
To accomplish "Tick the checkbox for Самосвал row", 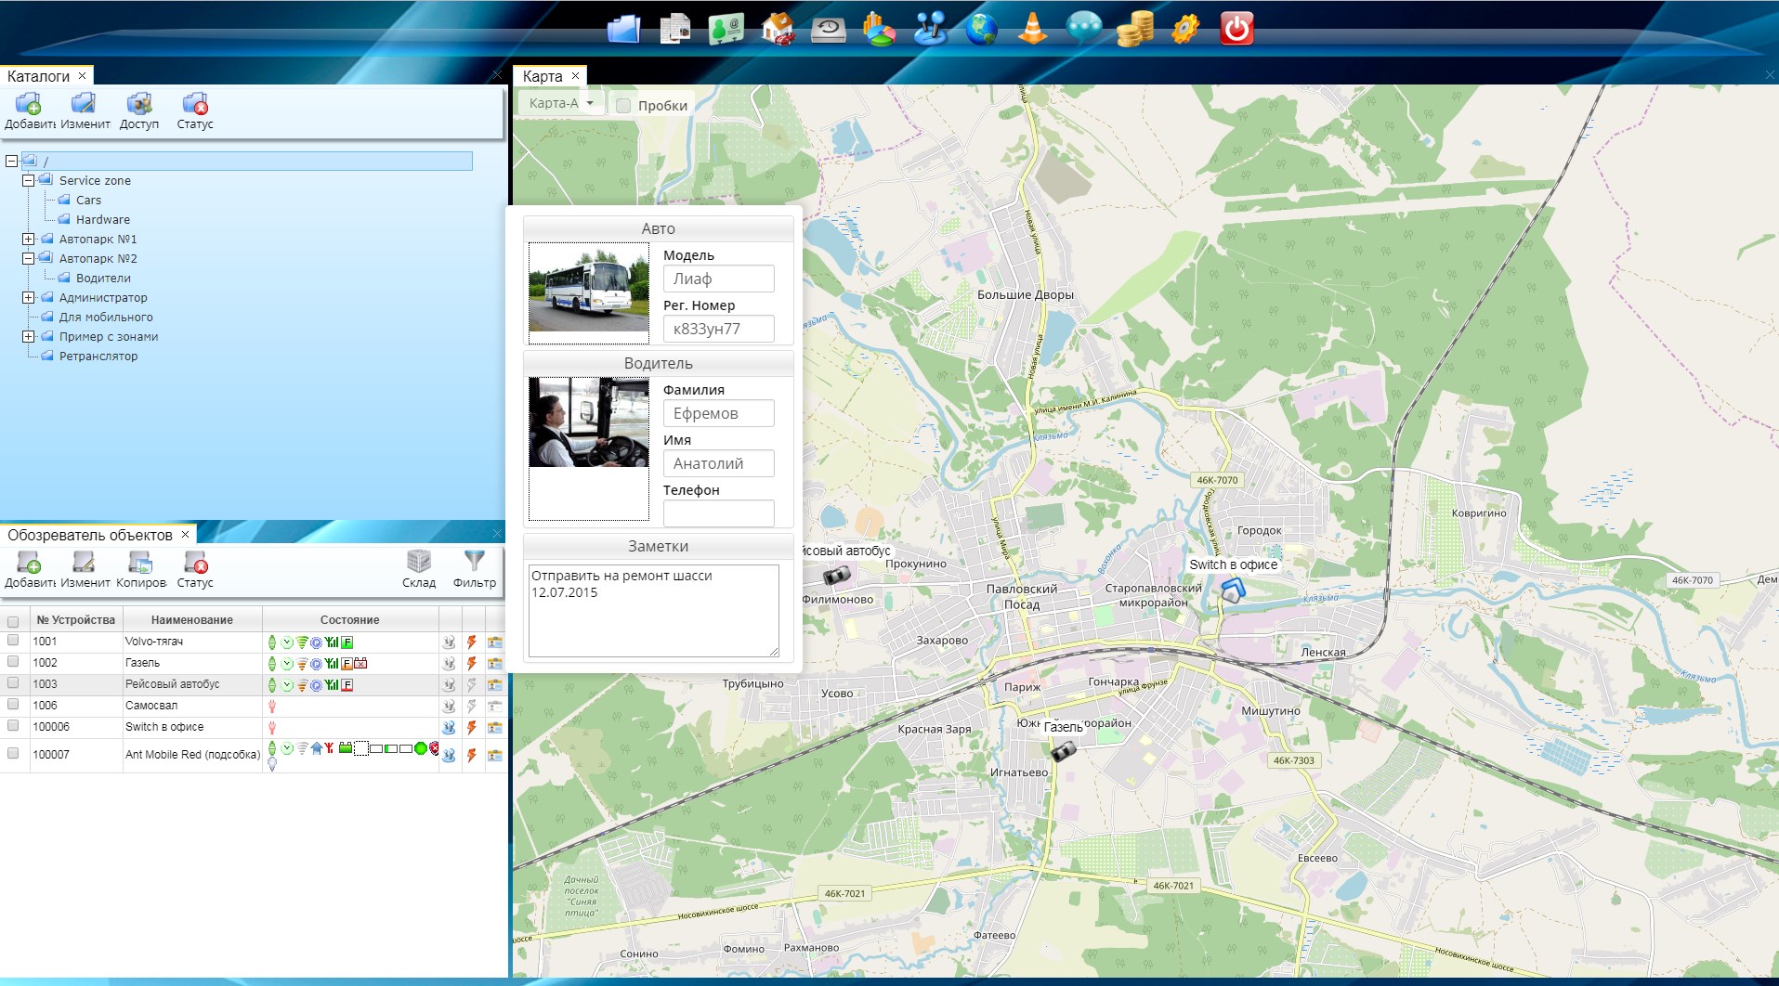I will tap(13, 705).
